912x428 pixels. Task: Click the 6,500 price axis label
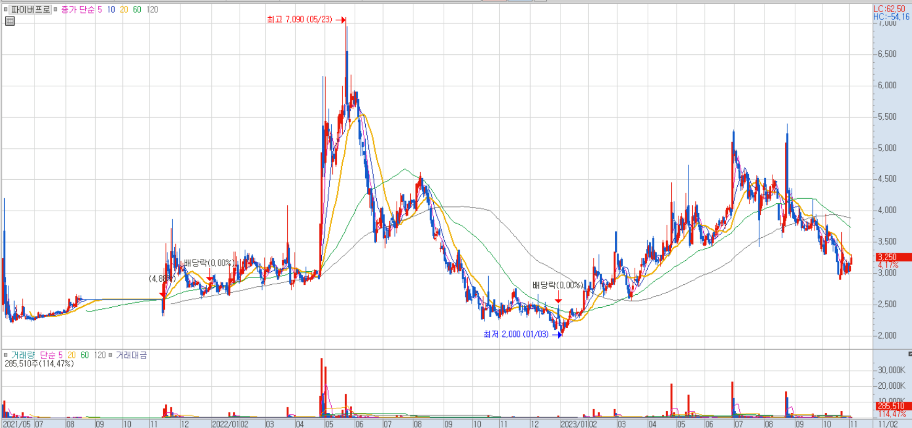coord(887,54)
